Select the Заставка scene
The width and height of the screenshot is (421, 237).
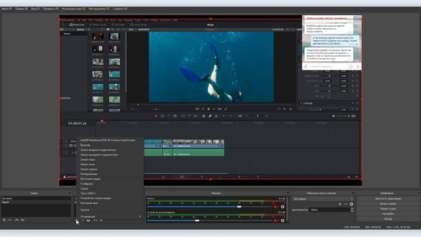36,198
